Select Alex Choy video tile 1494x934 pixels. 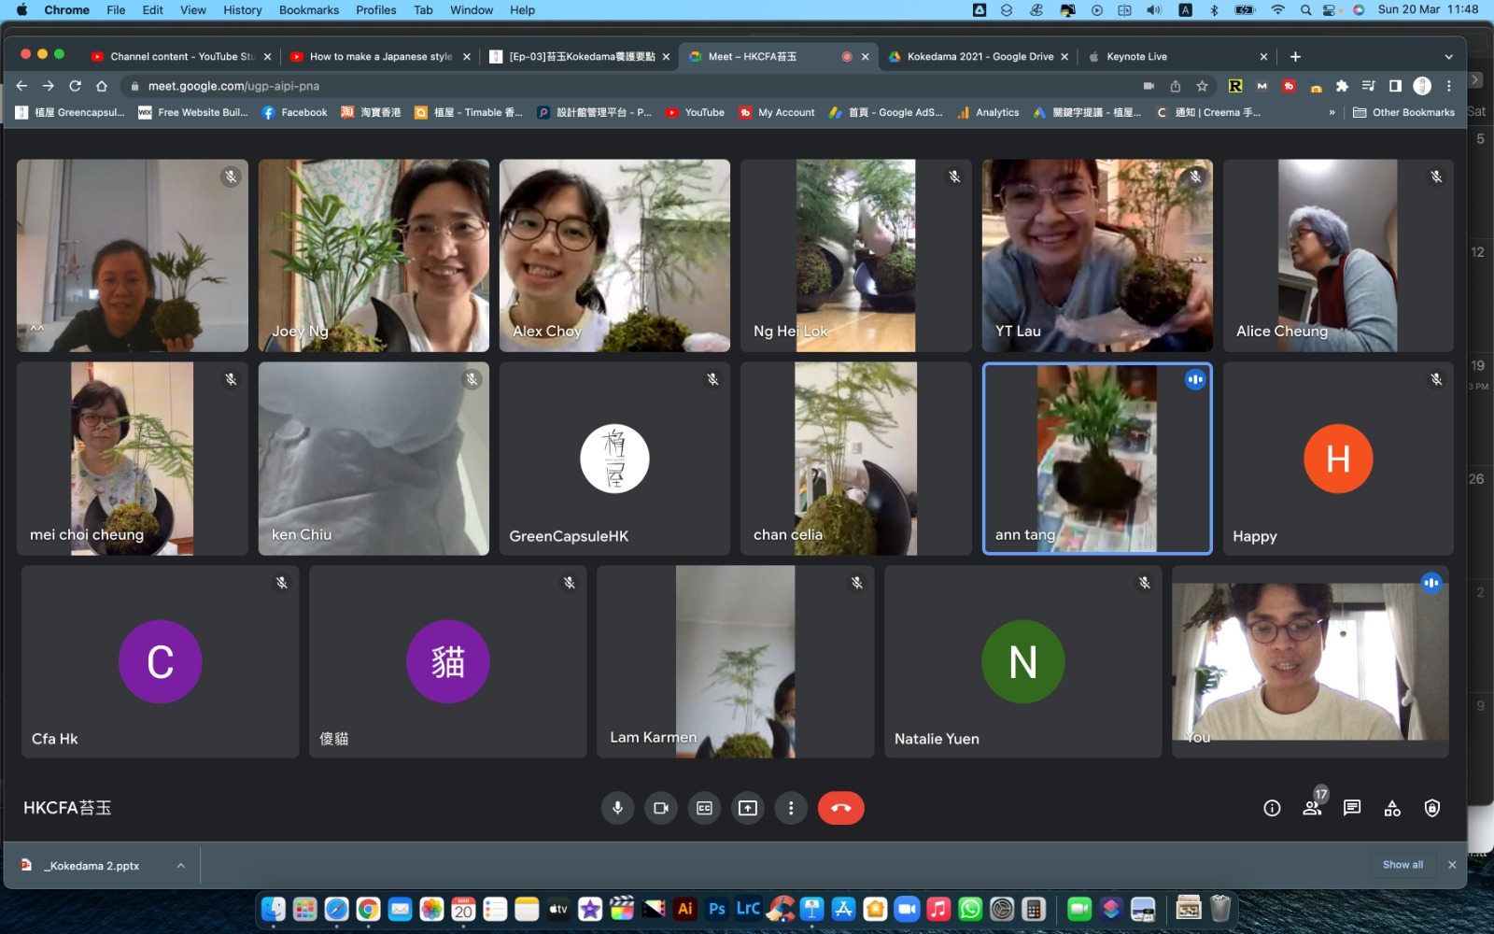pos(614,255)
